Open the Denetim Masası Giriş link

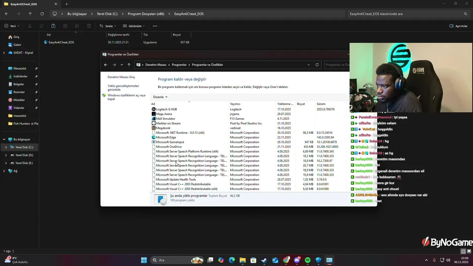[x=121, y=77]
